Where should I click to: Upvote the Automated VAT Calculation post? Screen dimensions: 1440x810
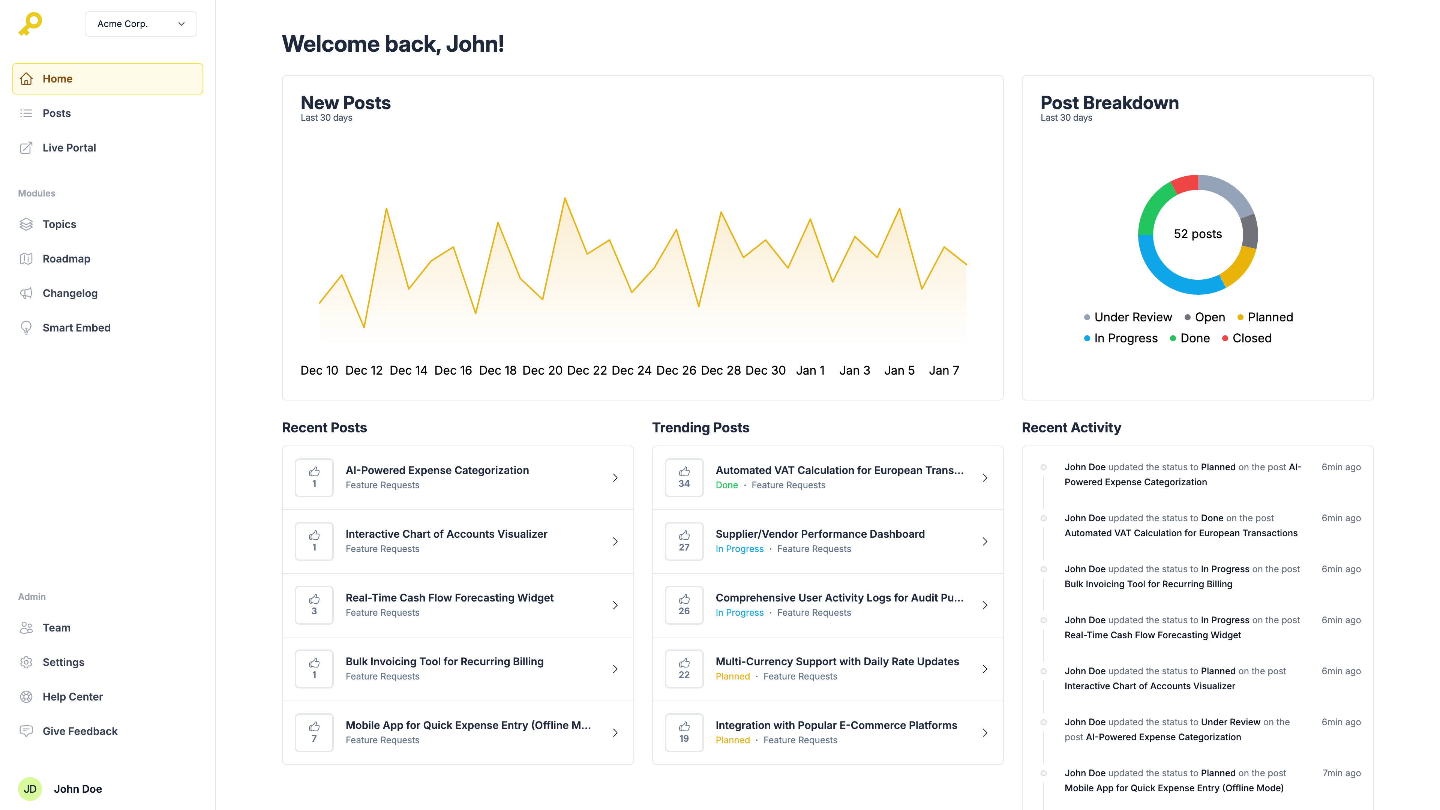tap(684, 477)
